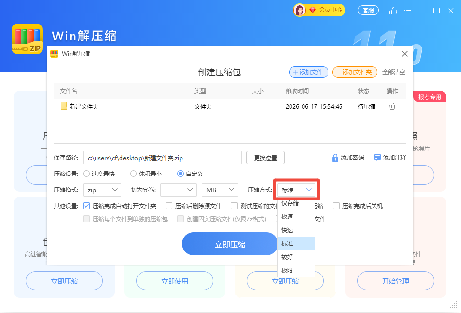Viewport: 461px width, 313px height.
Task: Click the 添加注释 text link
Action: [395, 158]
